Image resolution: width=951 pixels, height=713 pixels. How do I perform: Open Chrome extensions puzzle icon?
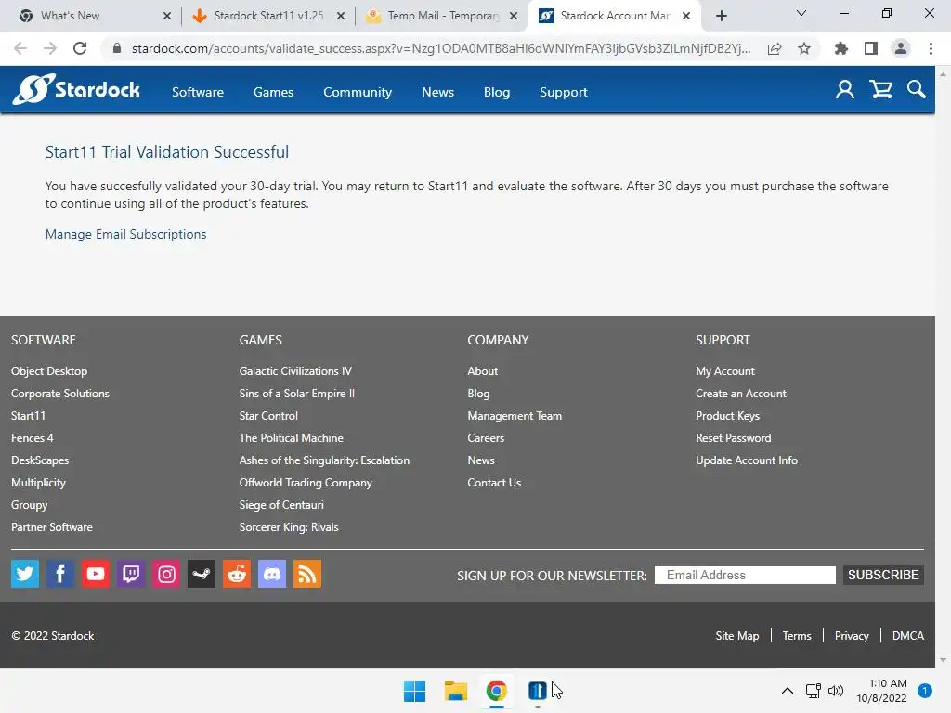click(840, 48)
